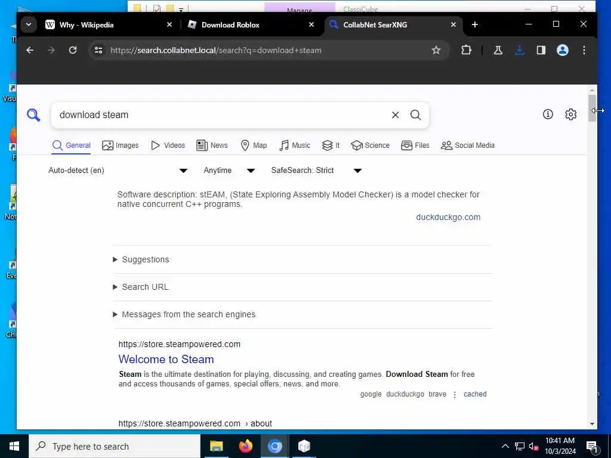This screenshot has height=458, width=611.
Task: Open the Chrome profile avatar
Action: [563, 50]
